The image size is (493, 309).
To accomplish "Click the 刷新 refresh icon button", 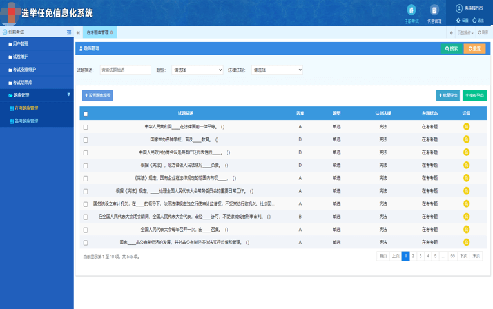I will (483, 32).
